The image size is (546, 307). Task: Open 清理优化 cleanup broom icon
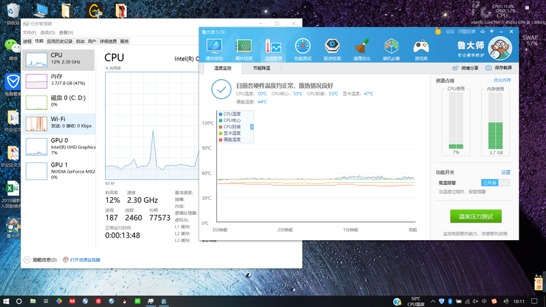362,49
